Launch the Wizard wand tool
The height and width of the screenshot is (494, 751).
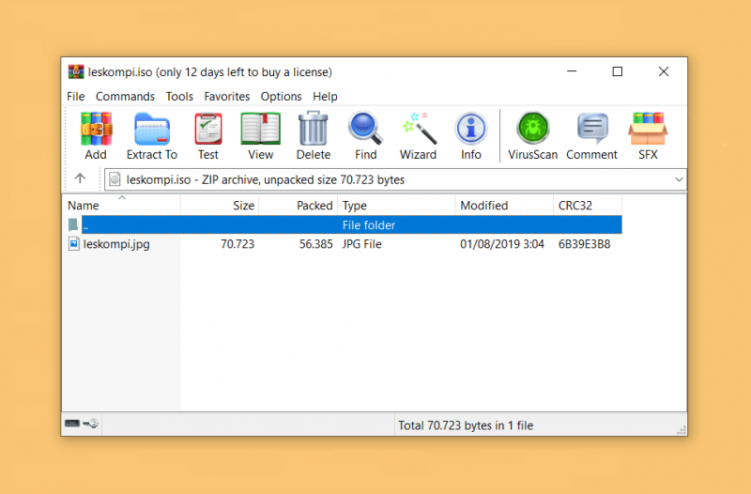pyautogui.click(x=418, y=136)
